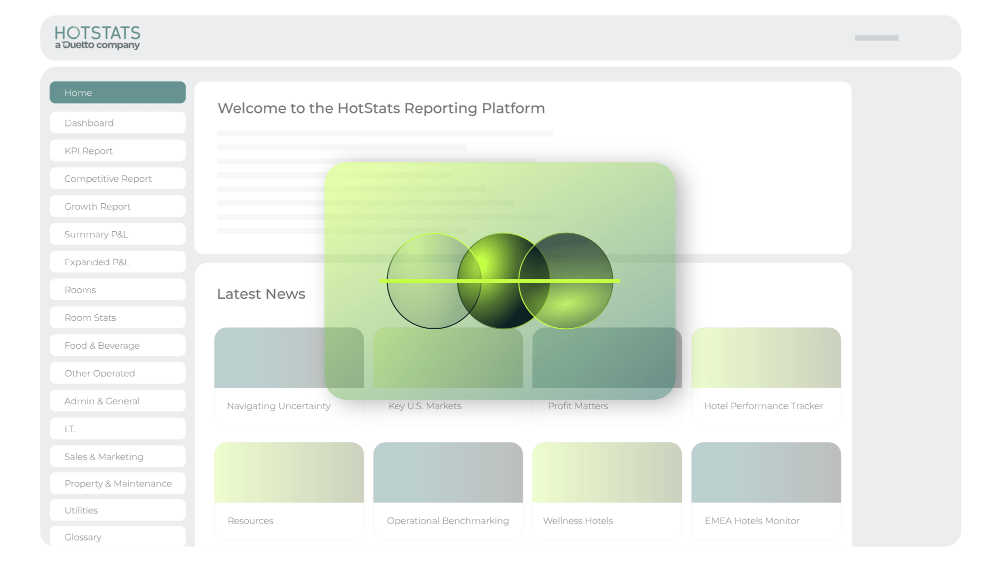Open the HotStats logo link
This screenshot has height=562, width=1000.
tap(96, 37)
